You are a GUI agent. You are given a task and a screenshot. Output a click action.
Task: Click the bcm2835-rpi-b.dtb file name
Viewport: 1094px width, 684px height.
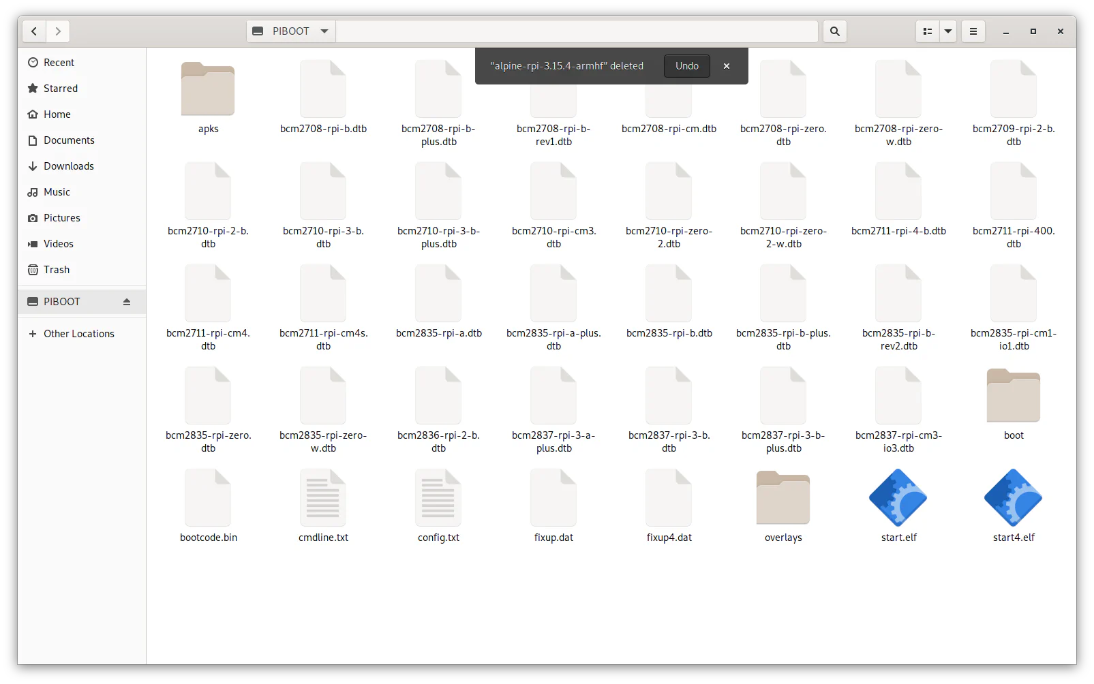point(669,333)
